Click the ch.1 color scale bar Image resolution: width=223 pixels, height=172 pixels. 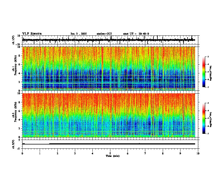pyautogui.click(x=204, y=72)
